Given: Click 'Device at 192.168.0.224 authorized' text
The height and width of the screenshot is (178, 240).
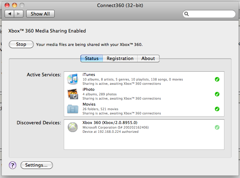Looking at the screenshot, I should click(x=111, y=132).
